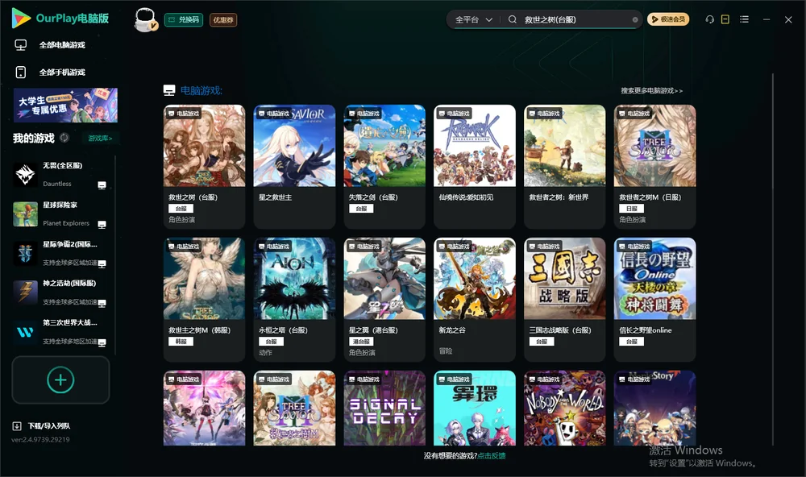Select 全部手机游戏 in the sidebar

point(62,72)
